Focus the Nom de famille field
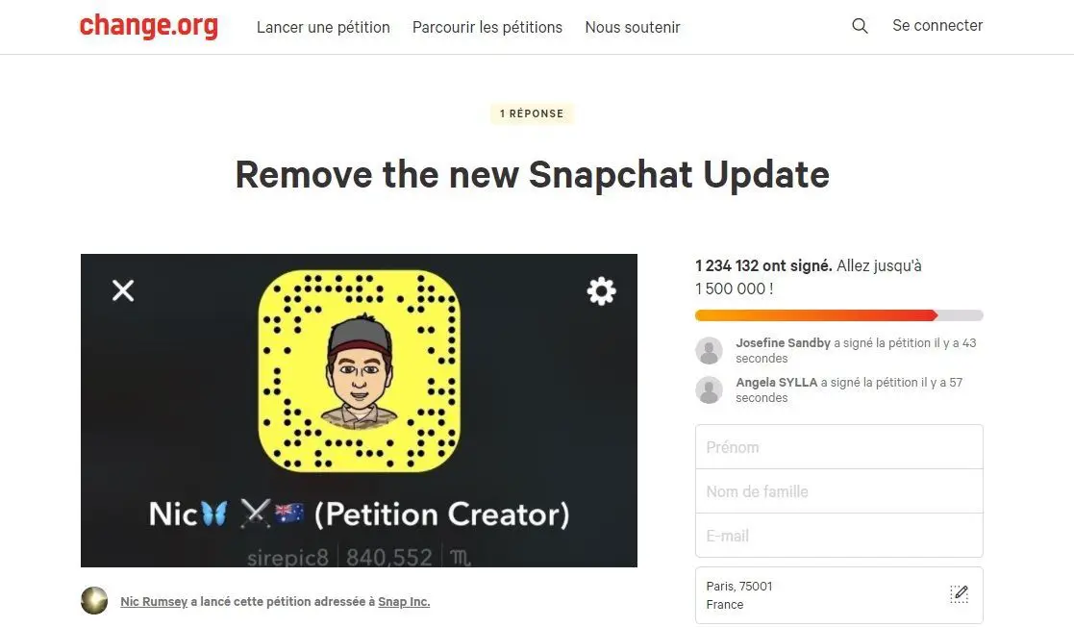The height and width of the screenshot is (627, 1074). [839, 491]
